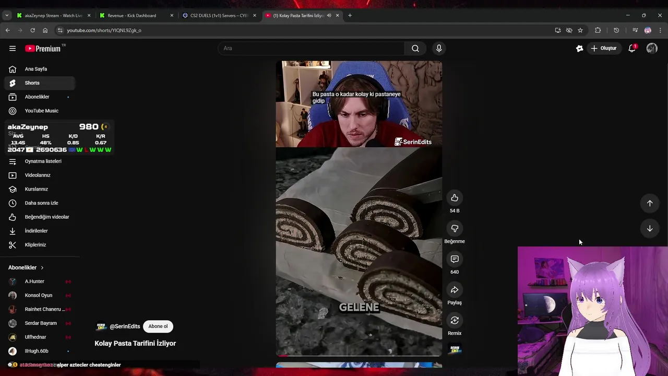The width and height of the screenshot is (668, 376).
Task: Open Kurslarınız in the sidebar
Action: (x=40, y=189)
